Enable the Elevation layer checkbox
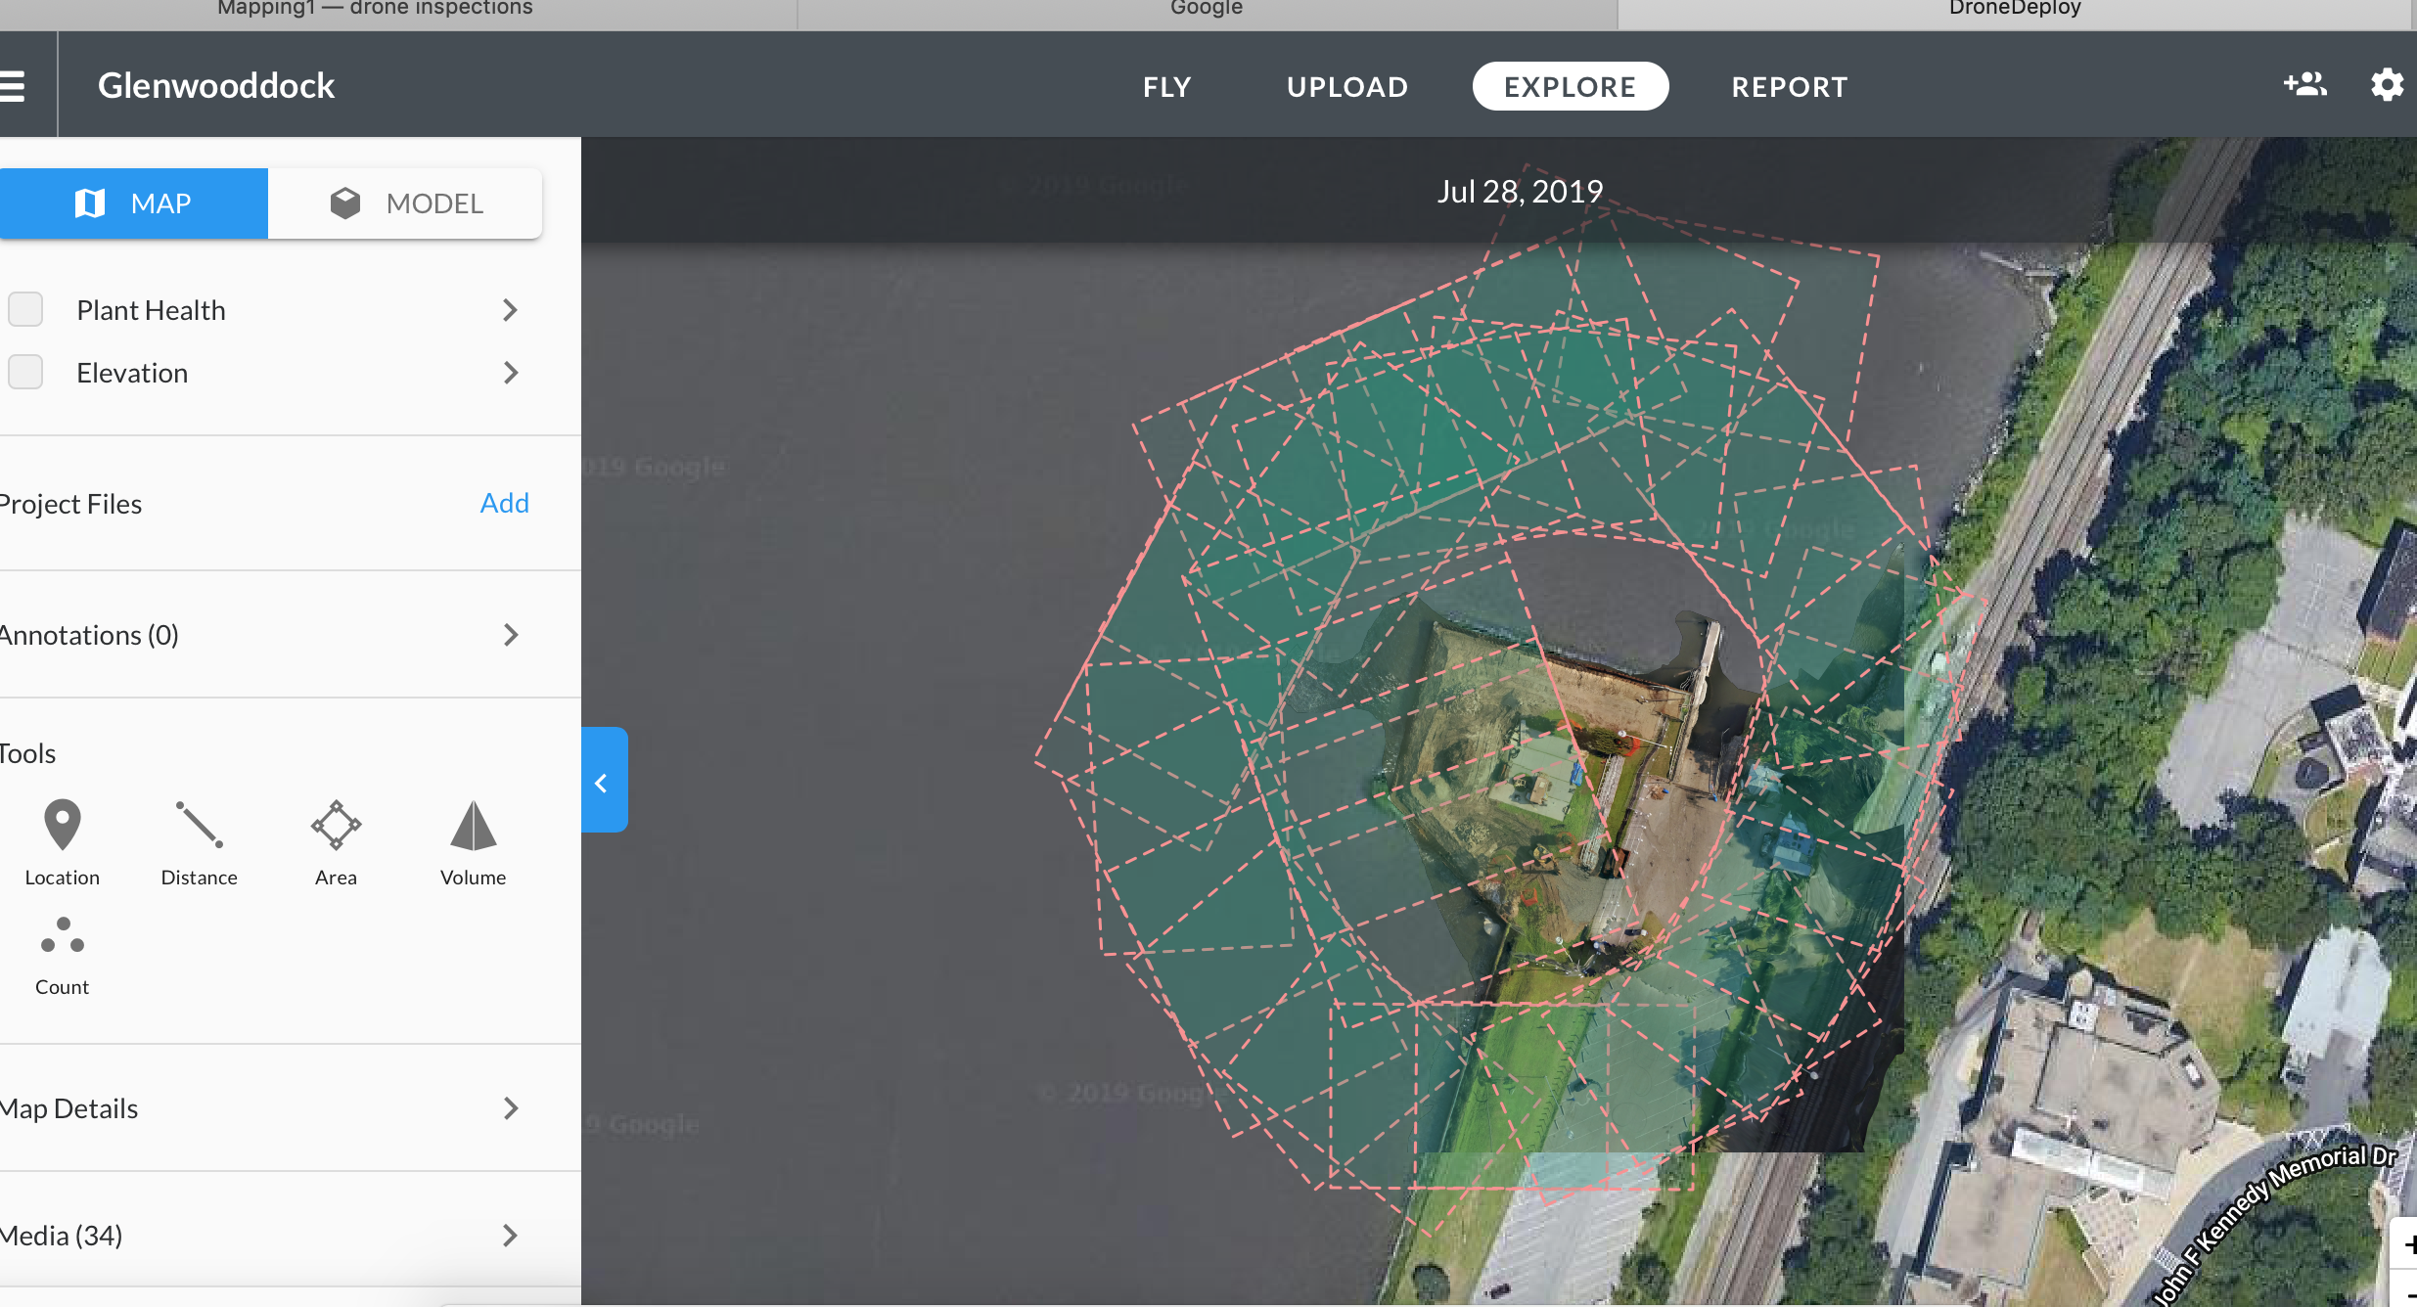The image size is (2417, 1307). click(x=25, y=372)
